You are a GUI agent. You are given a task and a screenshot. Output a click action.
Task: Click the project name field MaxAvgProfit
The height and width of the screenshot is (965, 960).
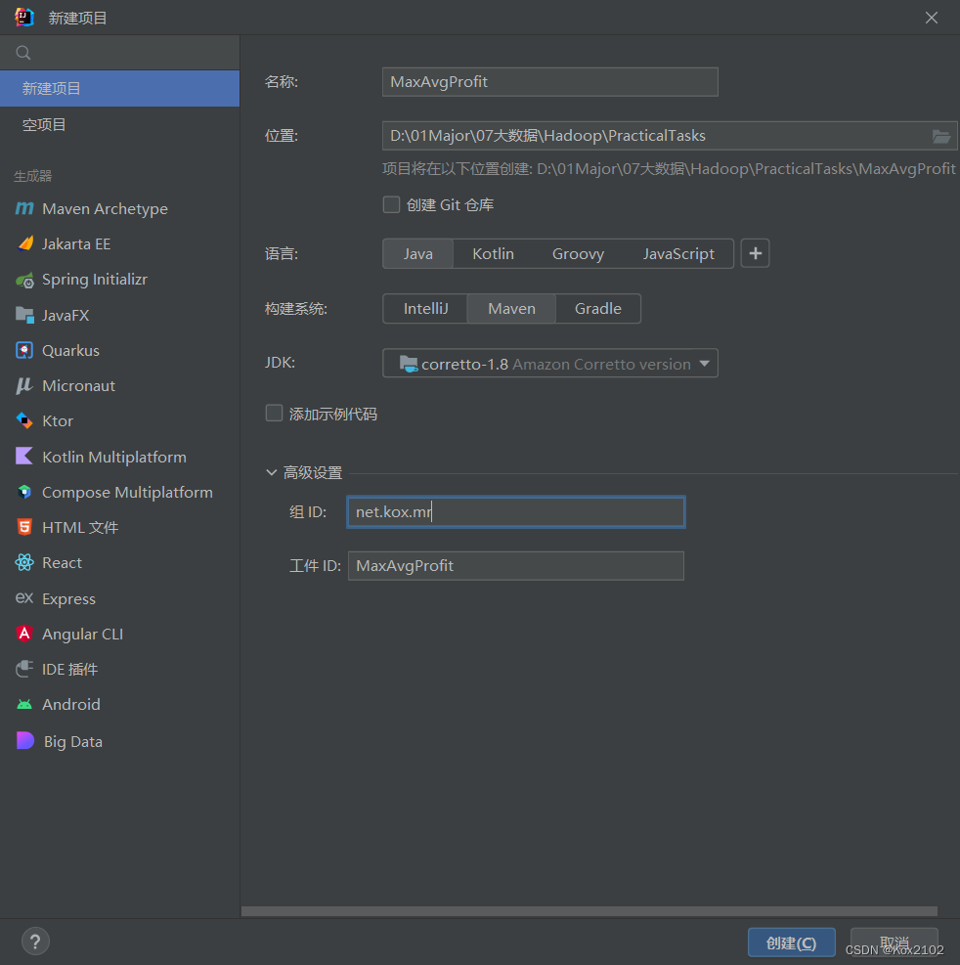point(550,82)
